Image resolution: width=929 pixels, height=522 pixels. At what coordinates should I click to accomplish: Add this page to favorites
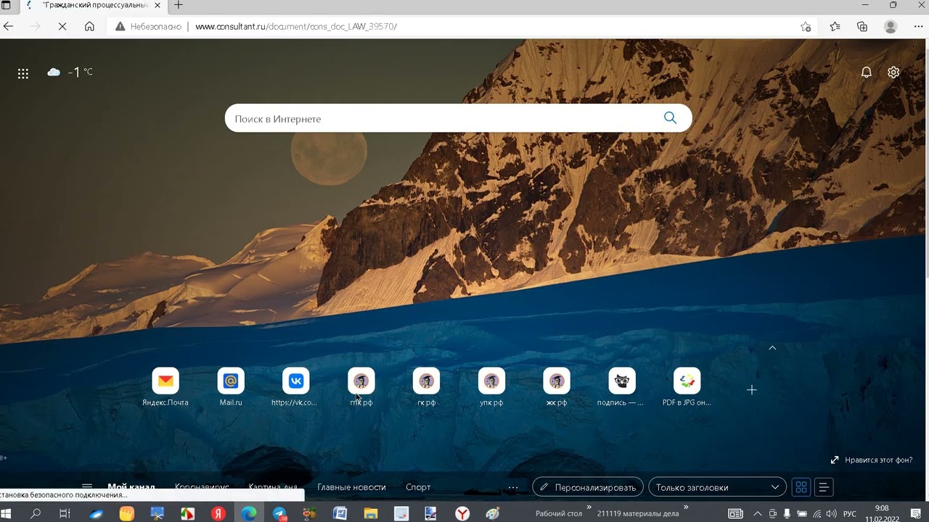pos(806,26)
